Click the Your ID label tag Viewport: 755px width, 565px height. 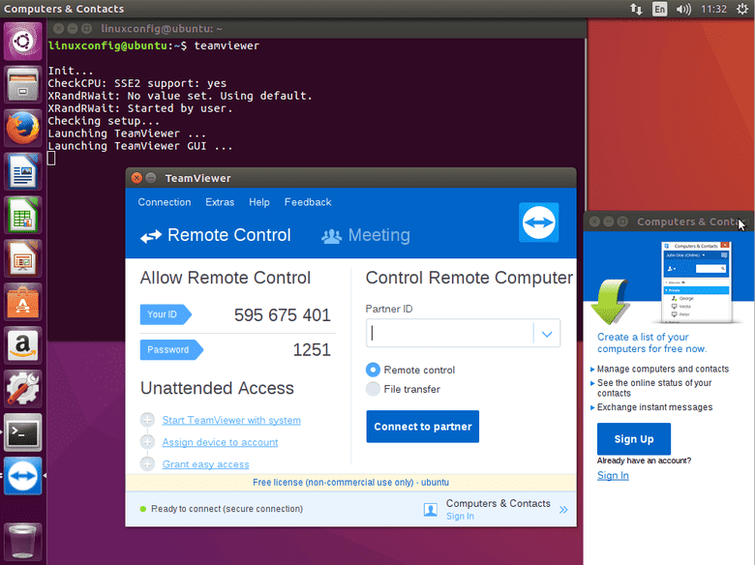click(166, 314)
